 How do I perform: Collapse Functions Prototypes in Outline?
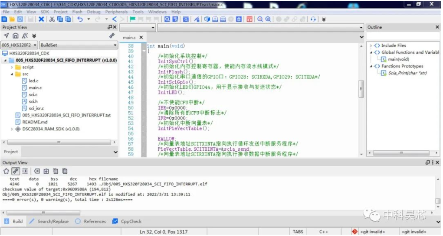[x=371, y=66]
